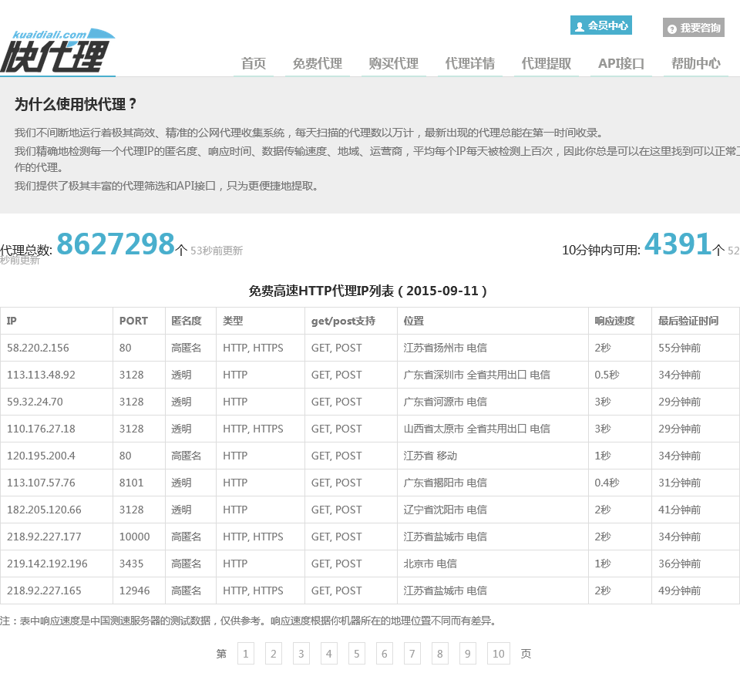
Task: Click IP address 113.107.57.76
Action: [41, 483]
